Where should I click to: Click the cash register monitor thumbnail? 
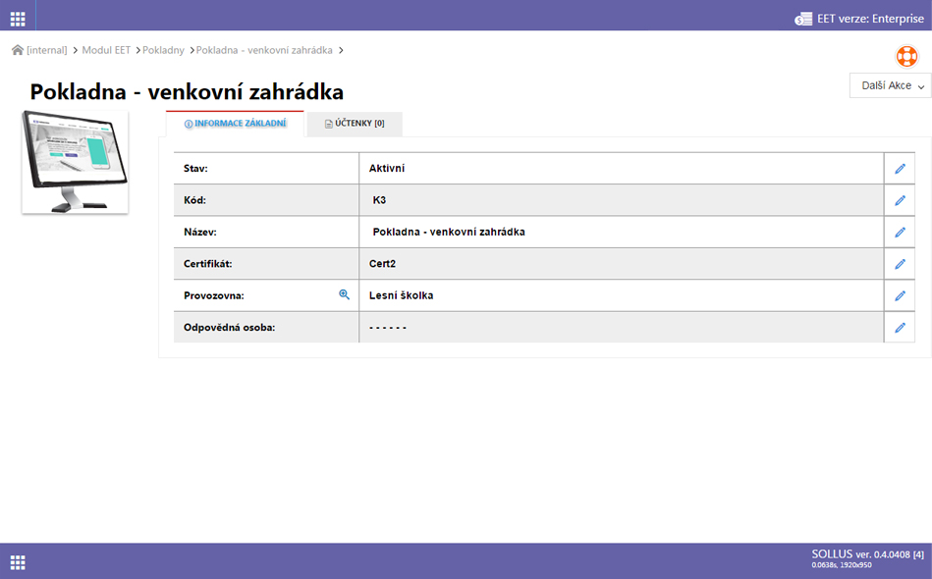(75, 161)
